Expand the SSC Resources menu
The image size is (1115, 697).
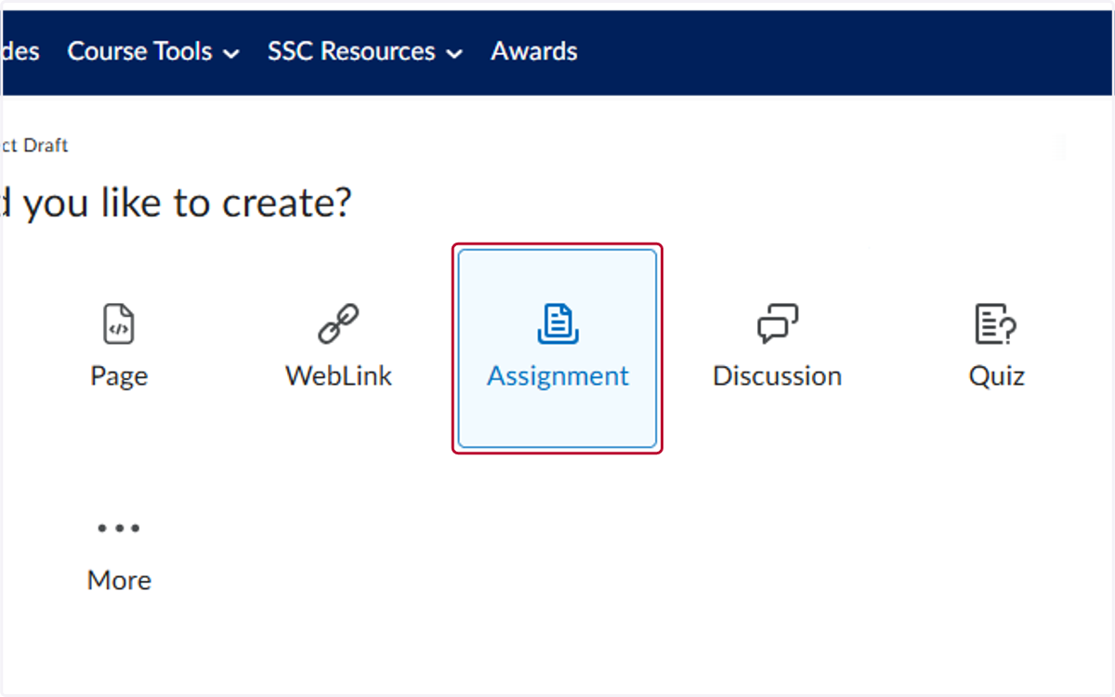coord(365,52)
